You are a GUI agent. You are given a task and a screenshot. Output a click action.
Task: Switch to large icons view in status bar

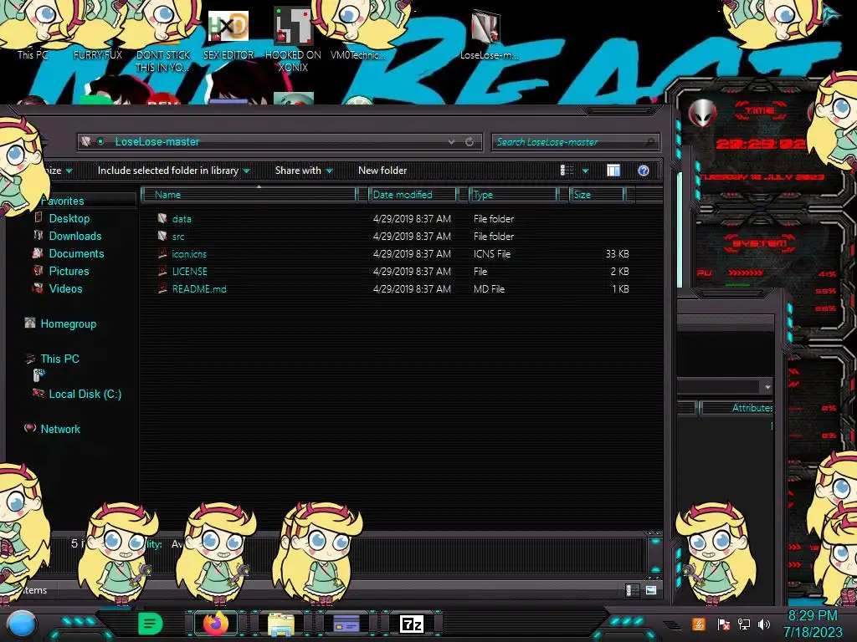[x=651, y=590]
